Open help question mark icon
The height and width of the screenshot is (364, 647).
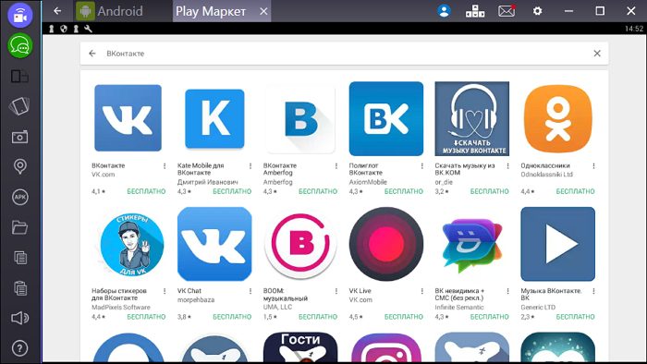[x=19, y=348]
